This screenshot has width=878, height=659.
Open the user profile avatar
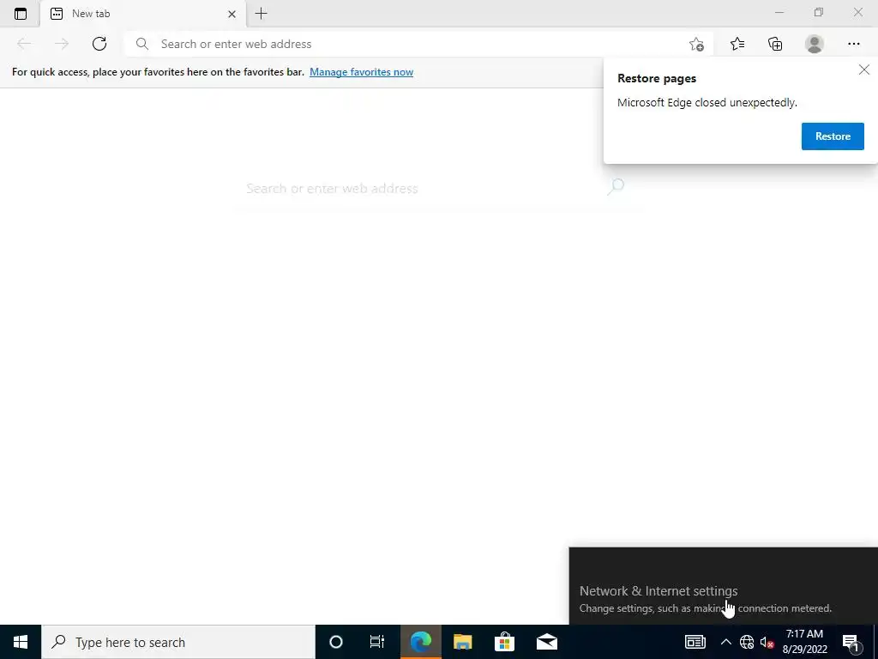pos(815,44)
